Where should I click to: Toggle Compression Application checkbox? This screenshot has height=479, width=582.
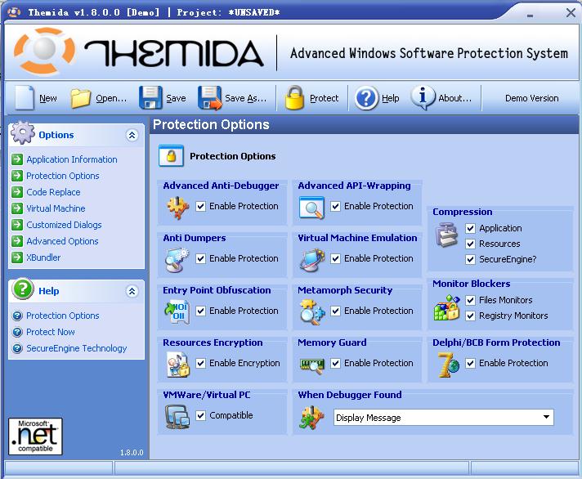pos(470,228)
